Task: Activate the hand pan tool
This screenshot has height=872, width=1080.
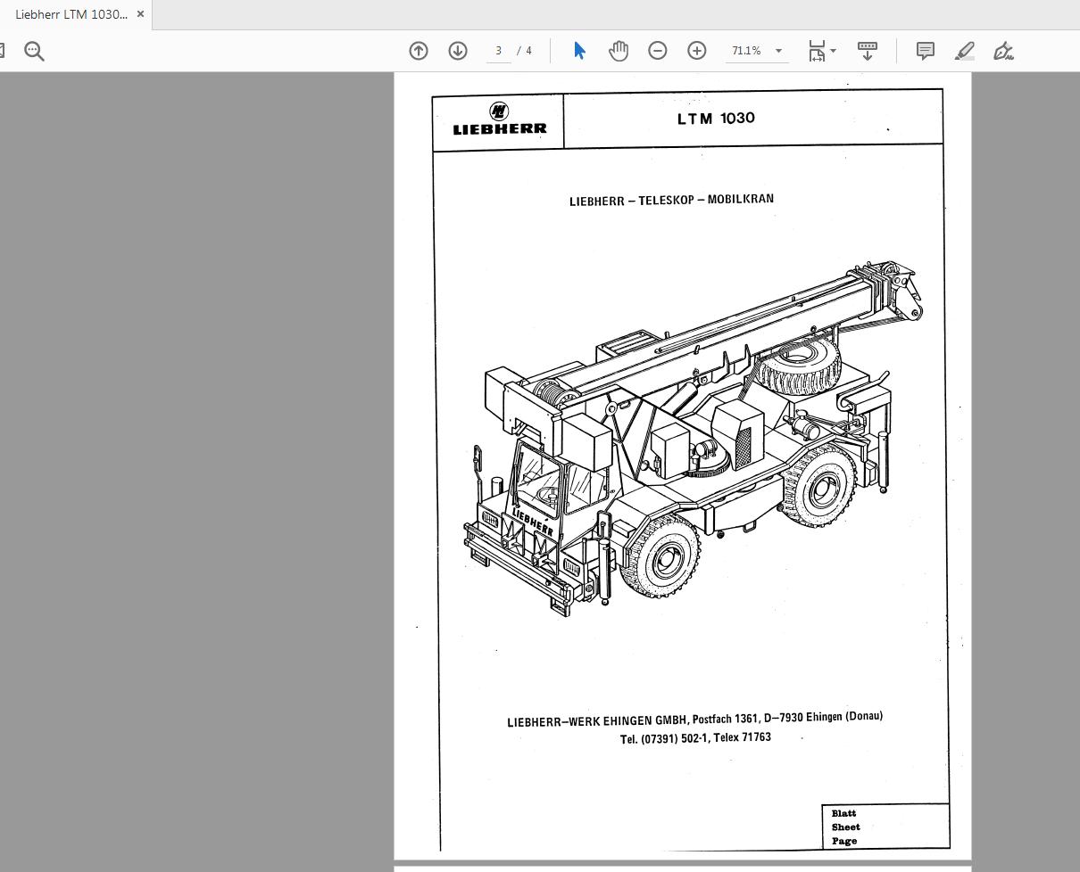Action: click(x=619, y=51)
